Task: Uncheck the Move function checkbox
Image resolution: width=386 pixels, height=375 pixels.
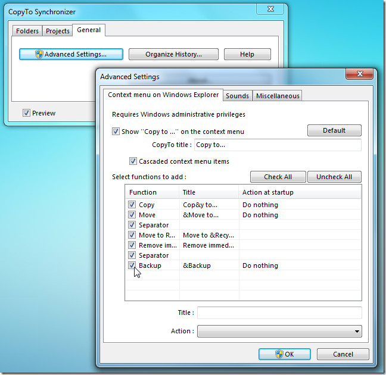Action: (132, 214)
